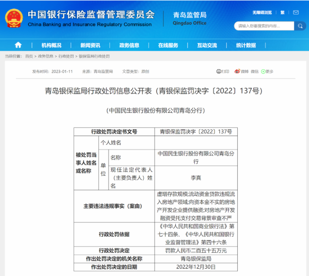This screenshot has width=309, height=276.
Task: Open the 互动交流 menu
Action: [x=207, y=46]
